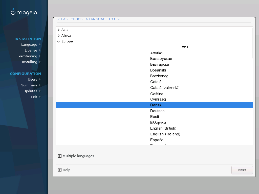Viewport: 259px width, 194px height.
Task: Click the language list vertical scrollbar
Action: click(x=252, y=43)
